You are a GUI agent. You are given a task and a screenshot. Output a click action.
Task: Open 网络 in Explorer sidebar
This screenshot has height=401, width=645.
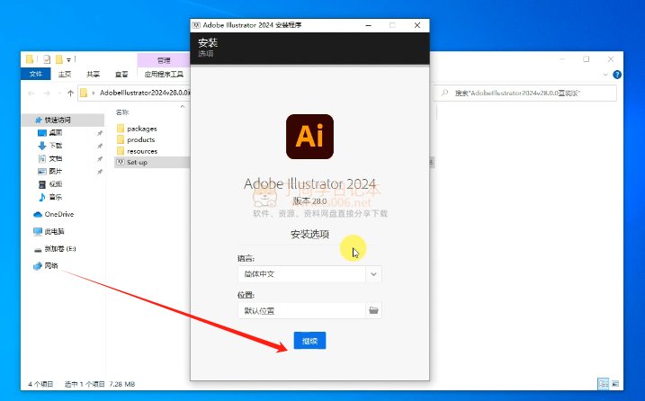point(51,266)
